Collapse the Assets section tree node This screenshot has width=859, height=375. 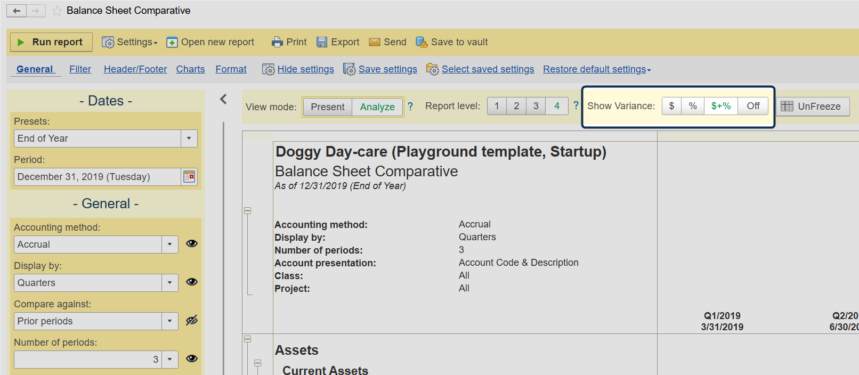(x=247, y=339)
